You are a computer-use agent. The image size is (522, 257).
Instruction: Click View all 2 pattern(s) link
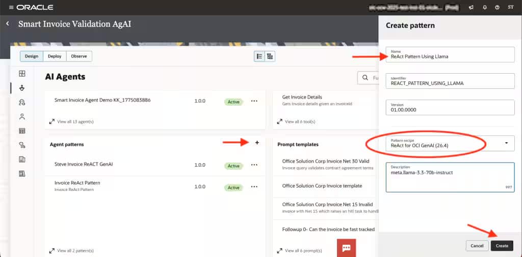pyautogui.click(x=75, y=251)
